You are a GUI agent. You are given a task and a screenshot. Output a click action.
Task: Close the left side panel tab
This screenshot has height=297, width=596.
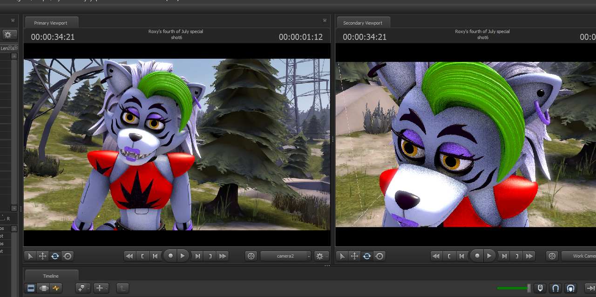coord(13,20)
